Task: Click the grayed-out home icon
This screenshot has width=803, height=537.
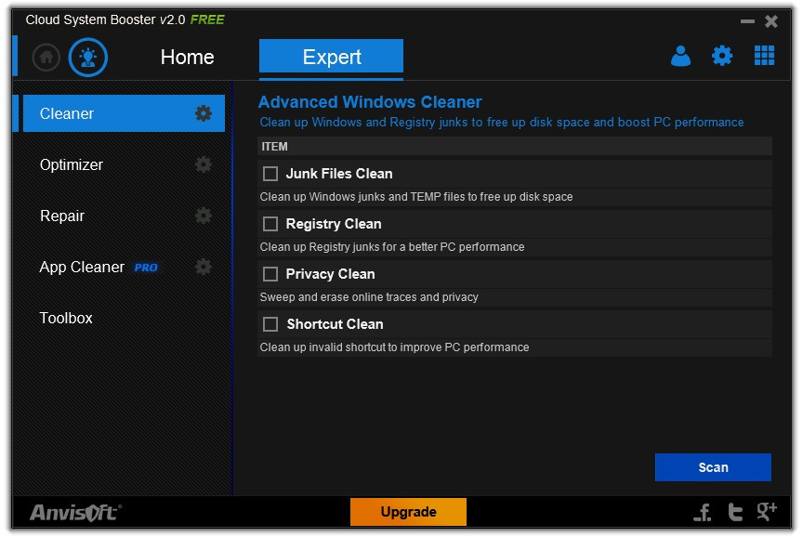Action: 46,58
